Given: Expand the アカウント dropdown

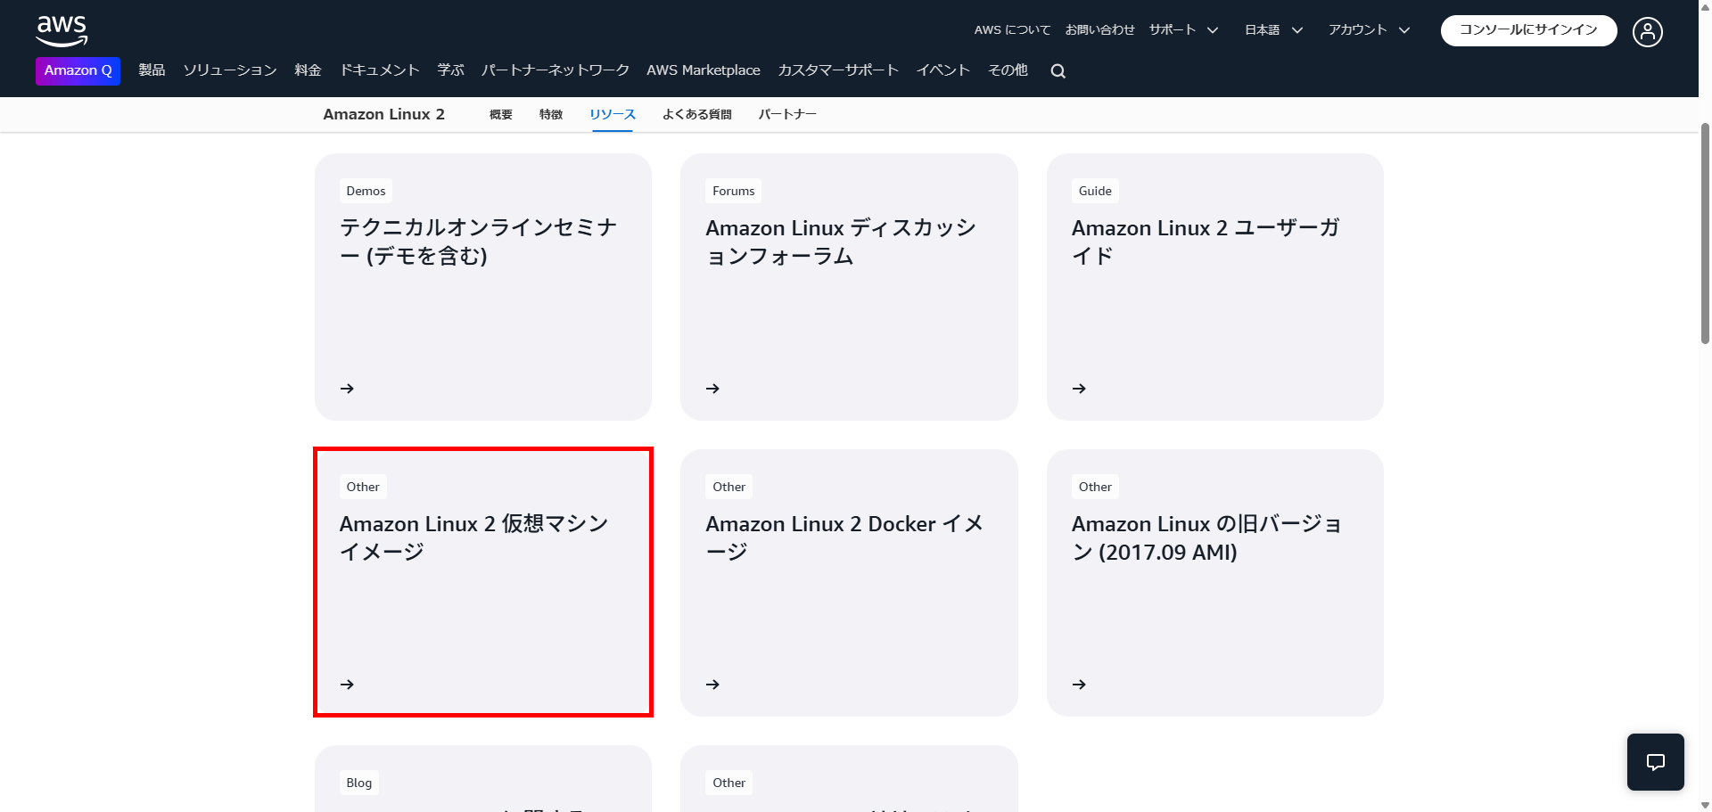Looking at the screenshot, I should coord(1369,30).
